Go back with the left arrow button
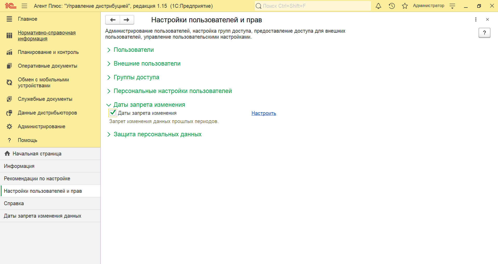Screen dimensions: 498x264 [113, 20]
